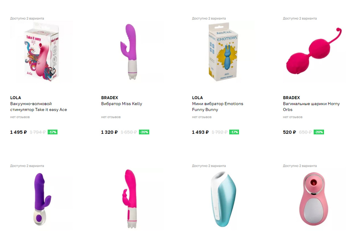
Task: Click the -20% badge next to 520 ₽
Action: [x=319, y=132]
